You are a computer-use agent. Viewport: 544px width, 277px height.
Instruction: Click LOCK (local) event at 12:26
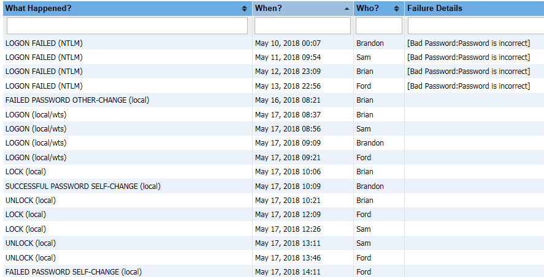point(26,229)
